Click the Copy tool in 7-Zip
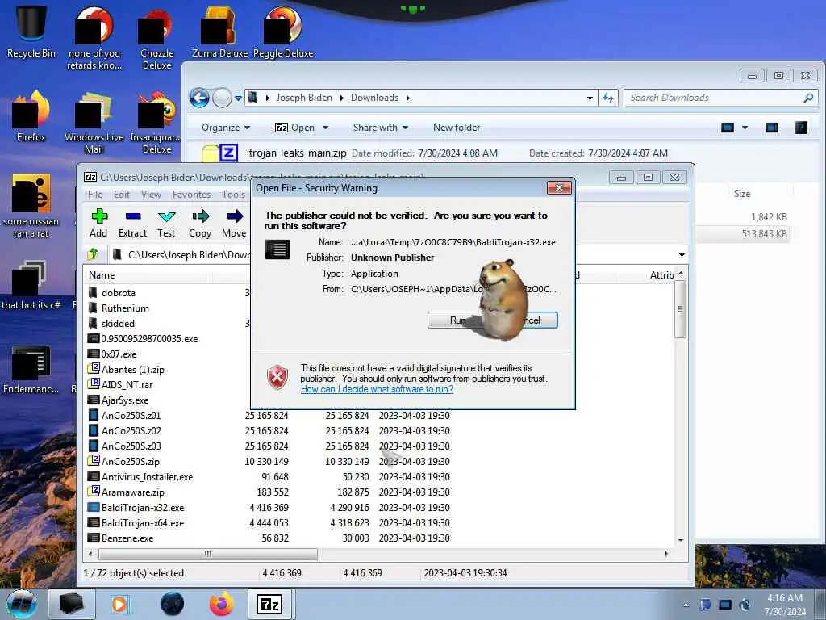 click(200, 224)
